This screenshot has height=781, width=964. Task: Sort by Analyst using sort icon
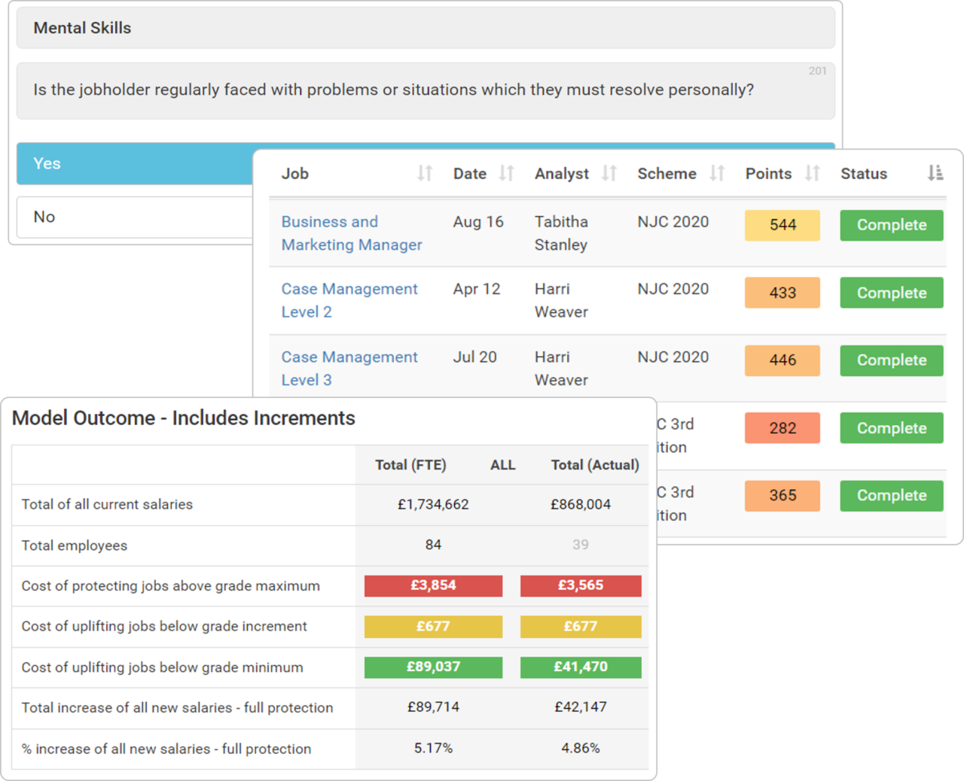click(x=609, y=174)
